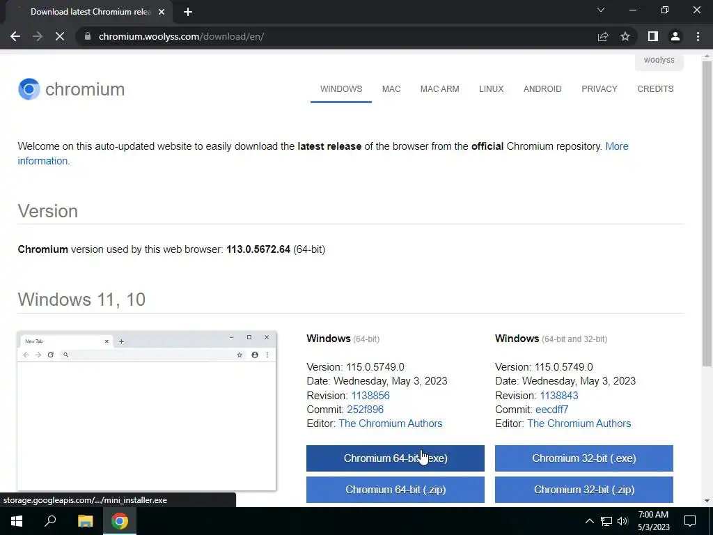The image size is (713, 535).
Task: Click the vertical scrollbar thumb
Action: point(707,214)
